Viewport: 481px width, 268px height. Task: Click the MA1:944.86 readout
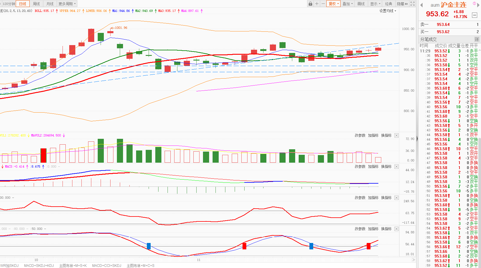point(121,11)
